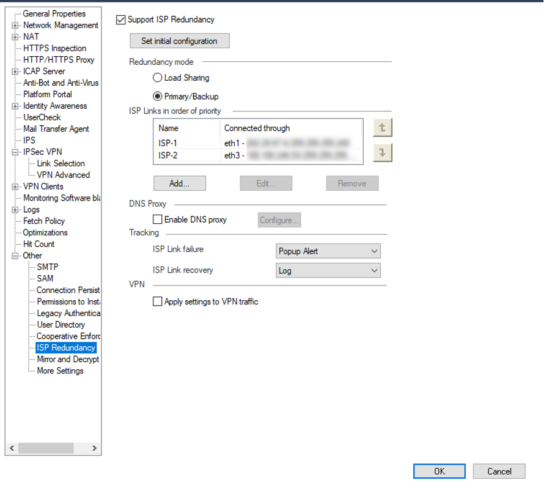Select UserCheck tree item
This screenshot has height=483, width=549.
pyautogui.click(x=42, y=117)
